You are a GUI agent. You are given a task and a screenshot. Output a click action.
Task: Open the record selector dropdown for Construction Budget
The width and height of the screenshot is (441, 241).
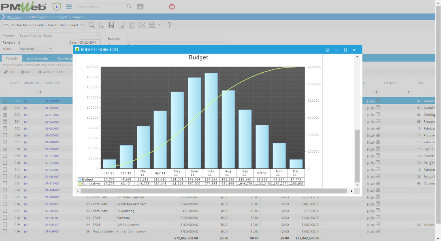coord(82,25)
